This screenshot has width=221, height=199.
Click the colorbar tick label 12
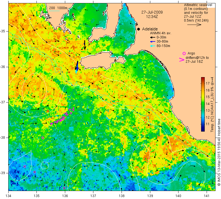[208, 117]
